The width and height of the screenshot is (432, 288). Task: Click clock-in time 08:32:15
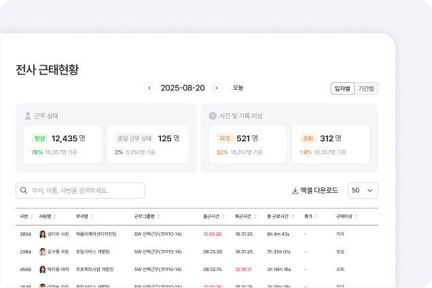(212, 269)
